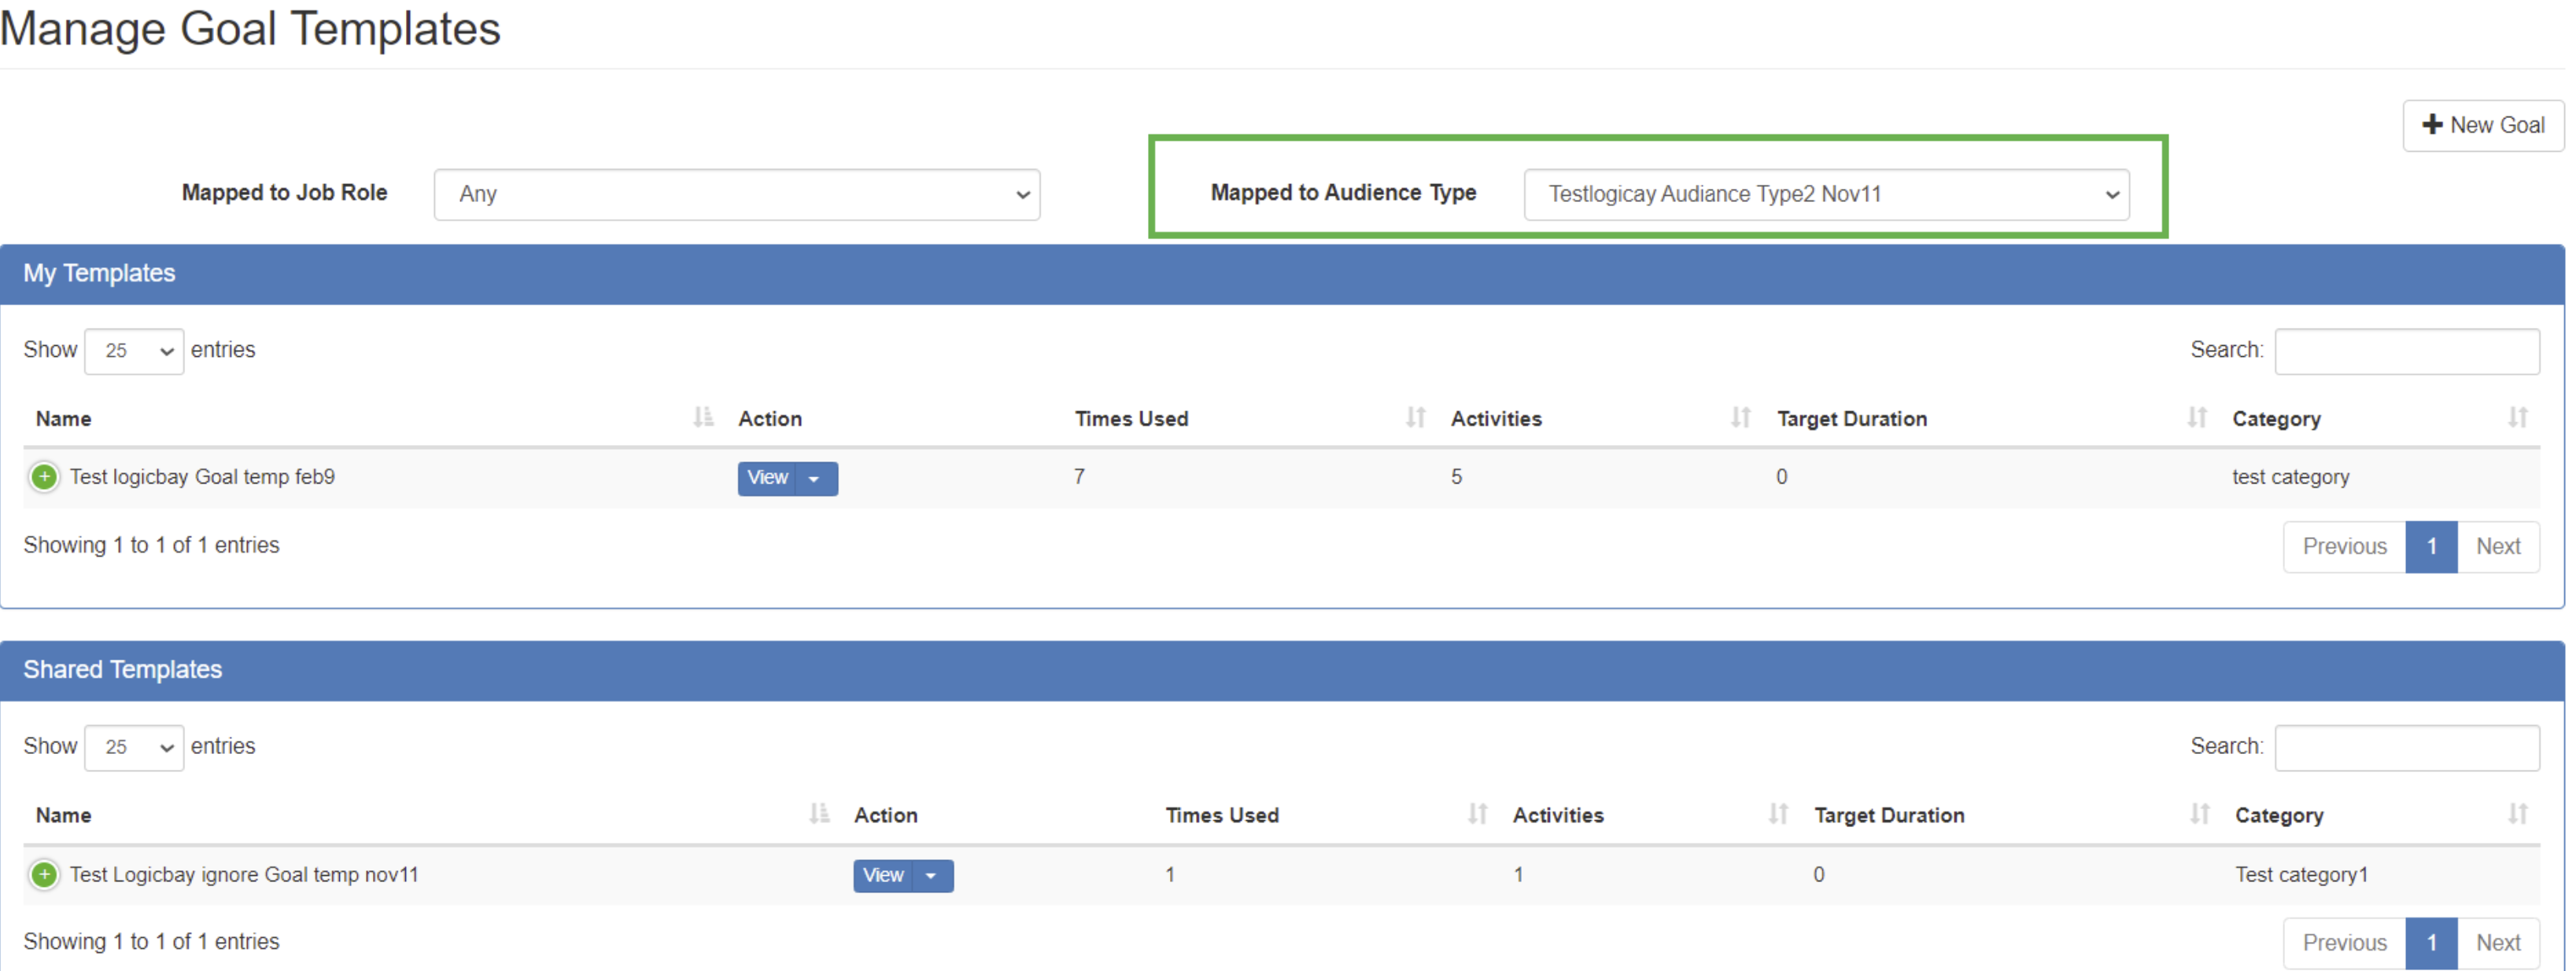
Task: Change Shared Templates show entries count
Action: pyautogui.click(x=134, y=747)
